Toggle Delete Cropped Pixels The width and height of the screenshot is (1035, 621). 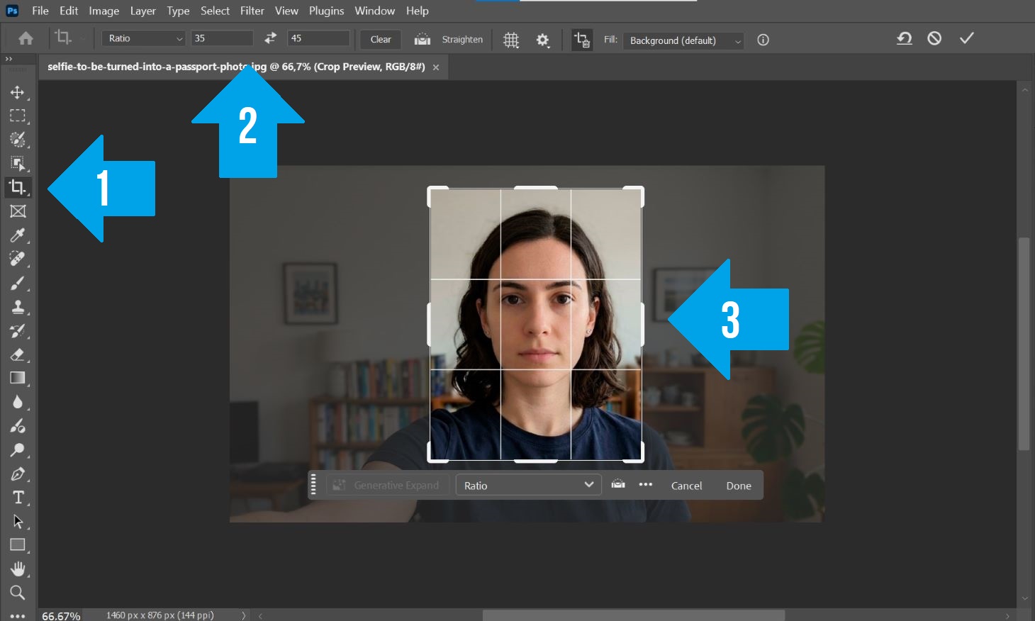tap(581, 40)
